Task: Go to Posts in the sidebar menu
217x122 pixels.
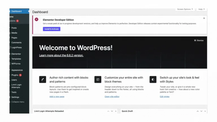Action: pos(14,28)
